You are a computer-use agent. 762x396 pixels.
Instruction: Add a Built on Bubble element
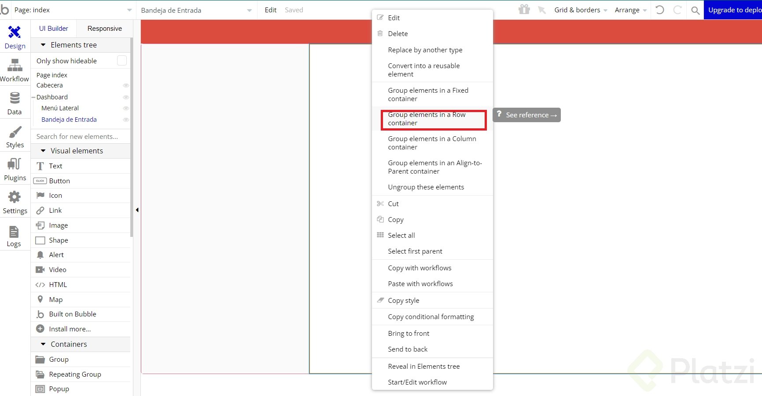tap(81, 314)
